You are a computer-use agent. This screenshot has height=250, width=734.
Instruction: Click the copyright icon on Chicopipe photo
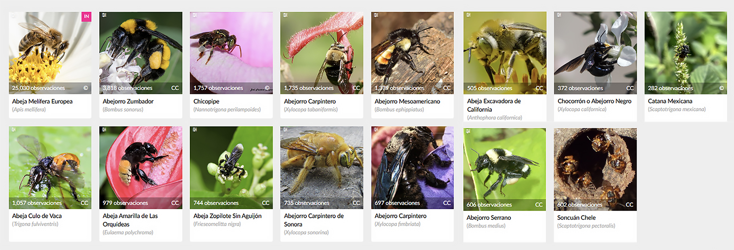point(267,88)
